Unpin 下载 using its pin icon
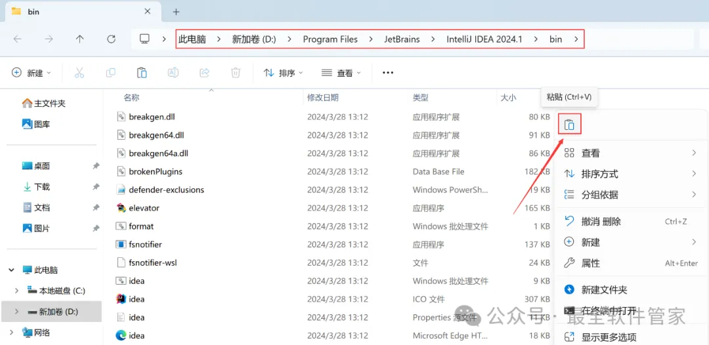This screenshot has height=345, width=709. [96, 187]
